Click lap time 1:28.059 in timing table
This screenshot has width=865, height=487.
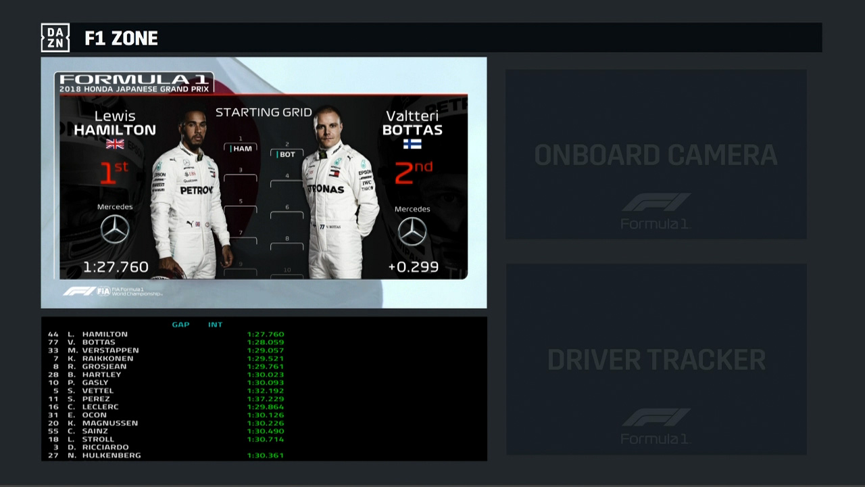(x=266, y=342)
